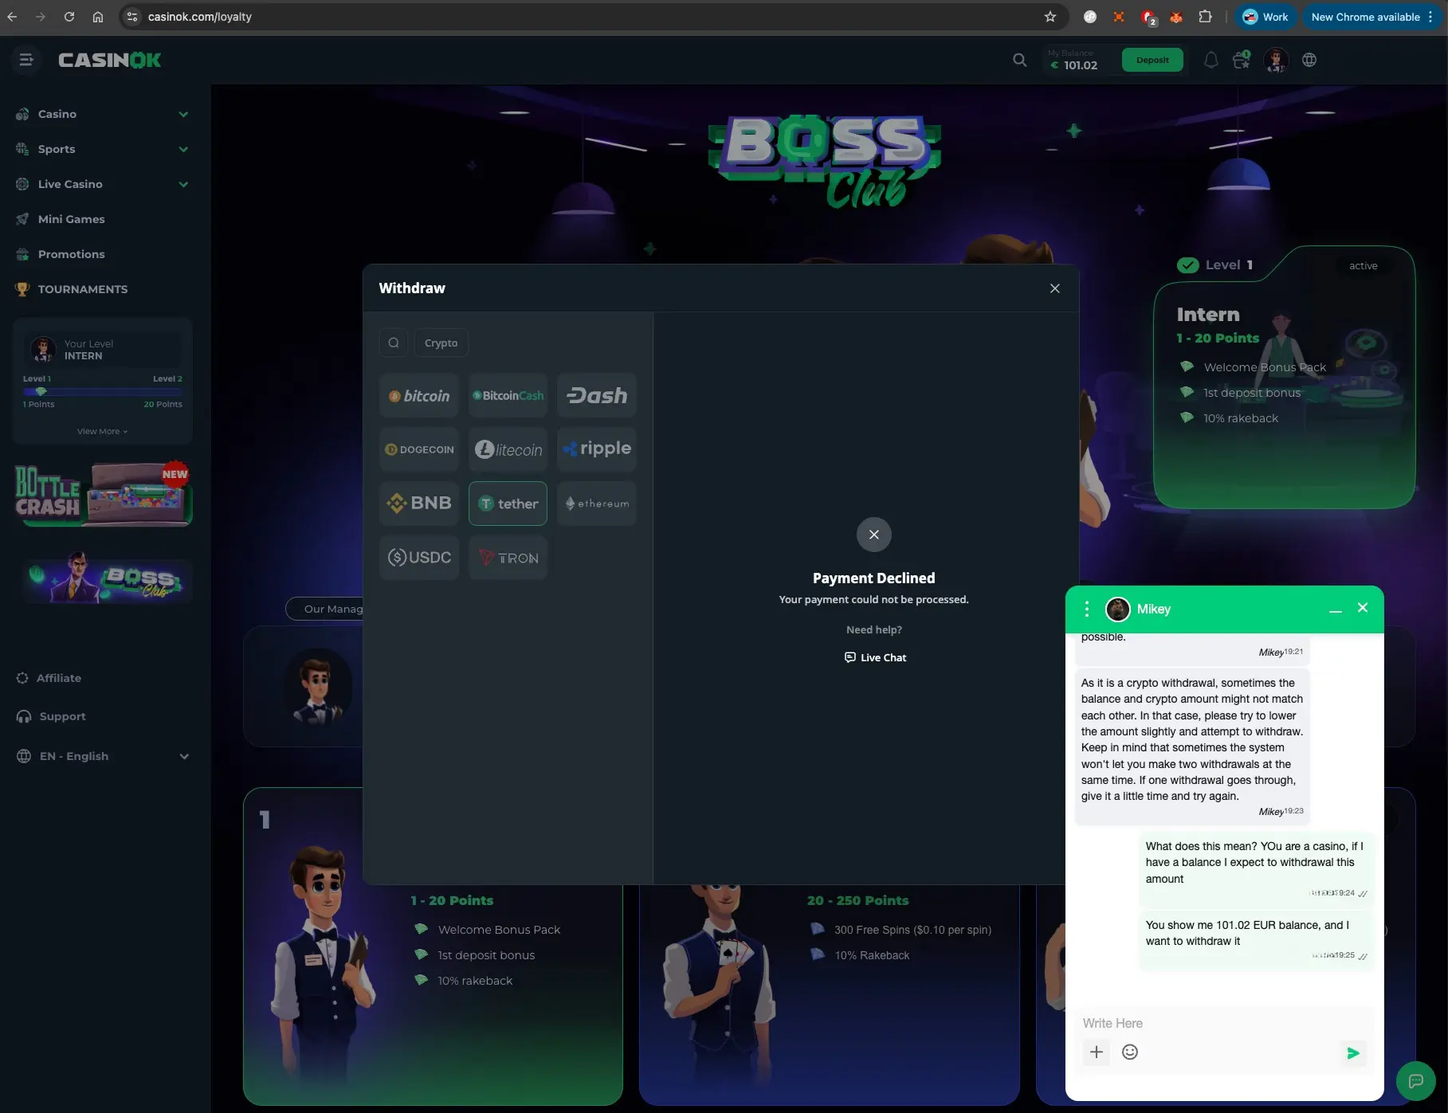
Task: Go back in browser history
Action: [x=12, y=17]
